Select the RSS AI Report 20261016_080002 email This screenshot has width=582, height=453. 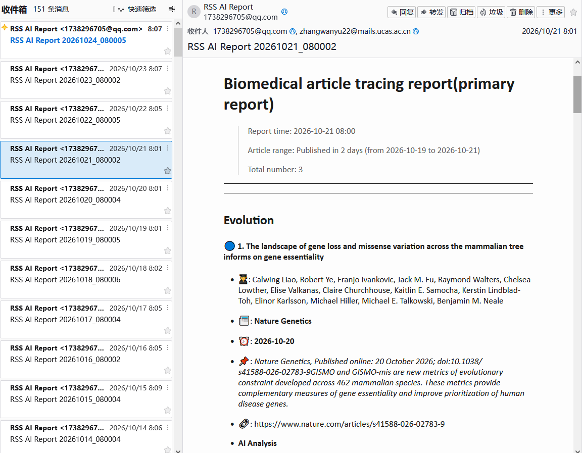tap(86, 359)
